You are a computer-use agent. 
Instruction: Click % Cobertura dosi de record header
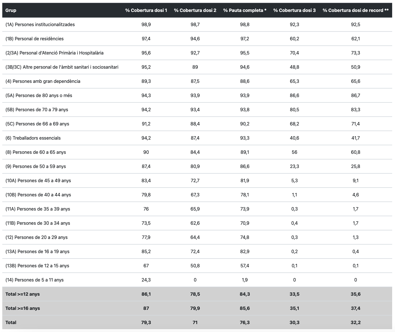coord(355,10)
